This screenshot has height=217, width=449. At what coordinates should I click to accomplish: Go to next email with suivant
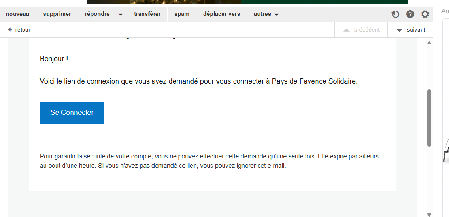click(411, 30)
